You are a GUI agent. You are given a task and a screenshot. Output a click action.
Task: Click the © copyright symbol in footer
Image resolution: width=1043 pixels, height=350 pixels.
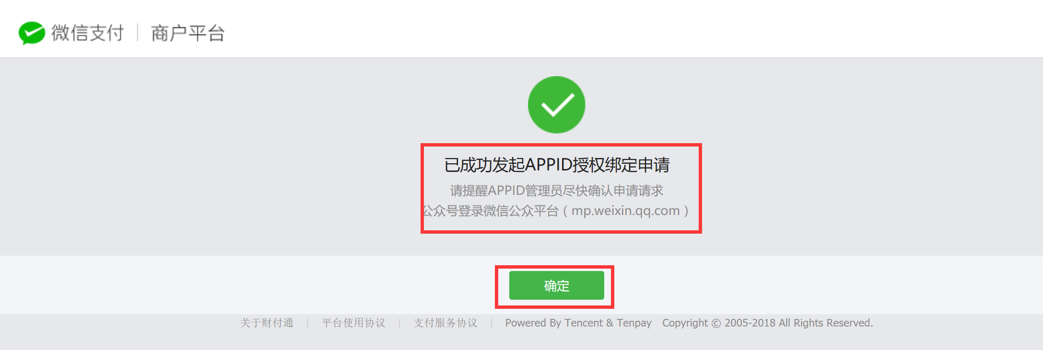[x=716, y=324]
